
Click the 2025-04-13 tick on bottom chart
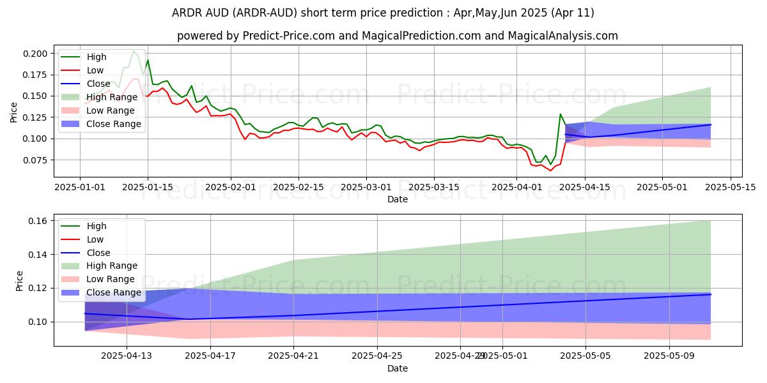[x=126, y=356]
